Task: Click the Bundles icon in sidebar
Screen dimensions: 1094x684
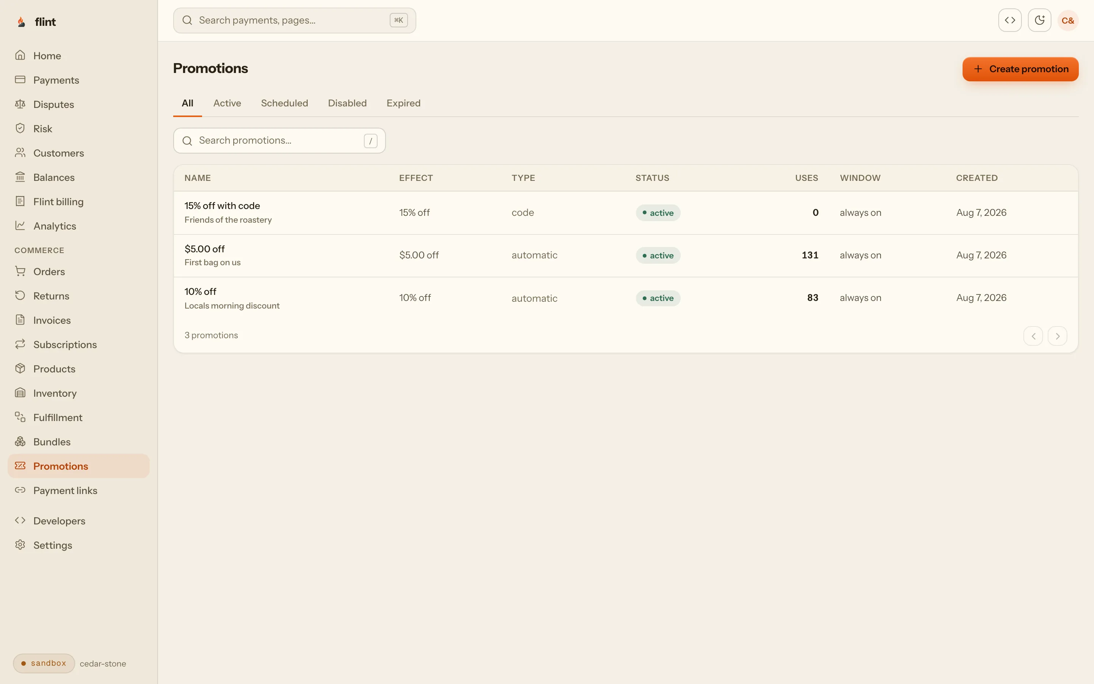Action: click(20, 442)
